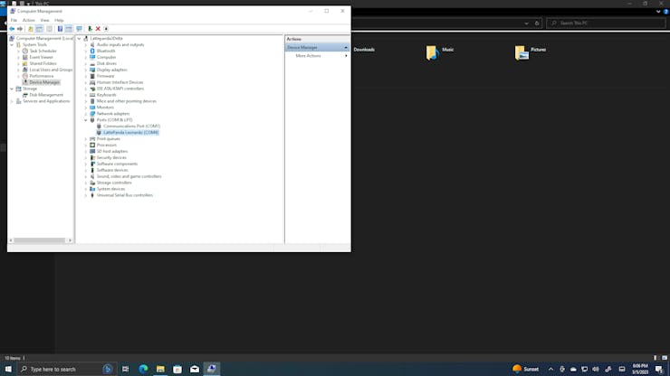The width and height of the screenshot is (670, 376).
Task: Click the Task Scheduler clock icon
Action: pos(25,51)
